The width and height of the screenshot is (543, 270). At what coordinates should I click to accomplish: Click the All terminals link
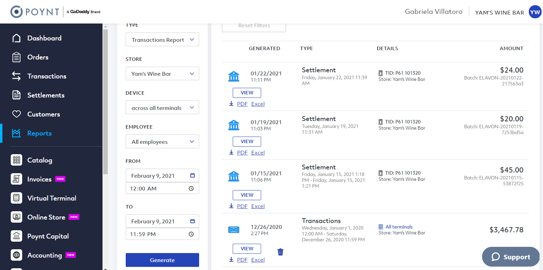pos(399,227)
